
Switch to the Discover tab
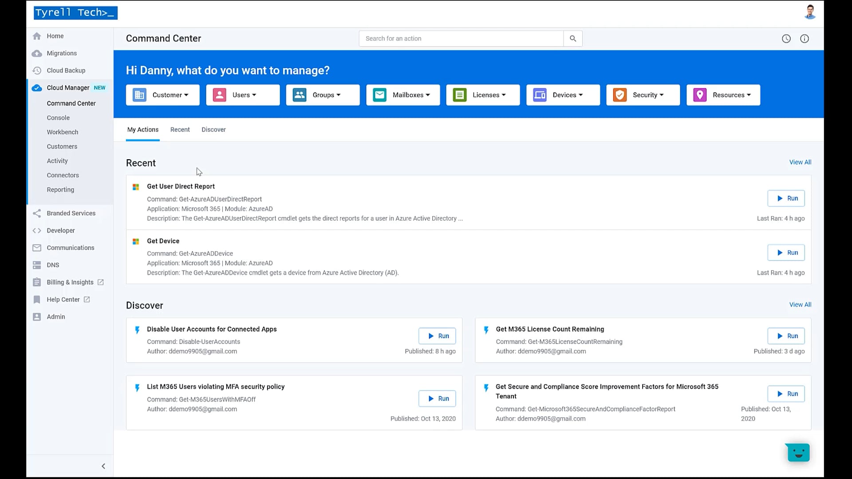[213, 130]
